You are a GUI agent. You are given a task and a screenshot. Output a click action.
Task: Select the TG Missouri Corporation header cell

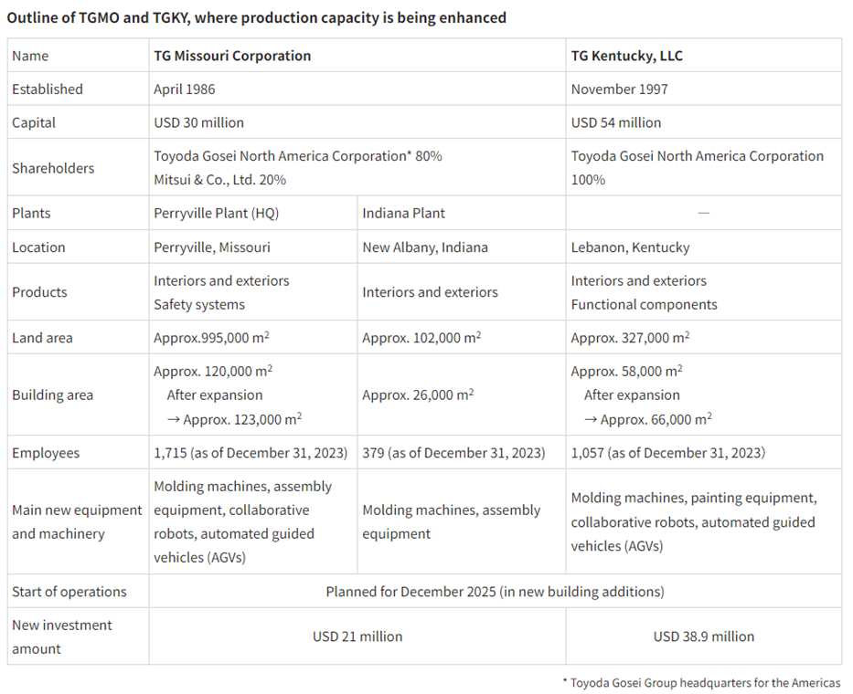232,56
